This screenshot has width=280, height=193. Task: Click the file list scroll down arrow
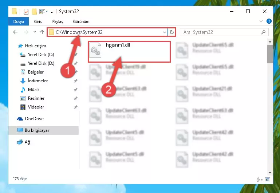pyautogui.click(x=270, y=173)
